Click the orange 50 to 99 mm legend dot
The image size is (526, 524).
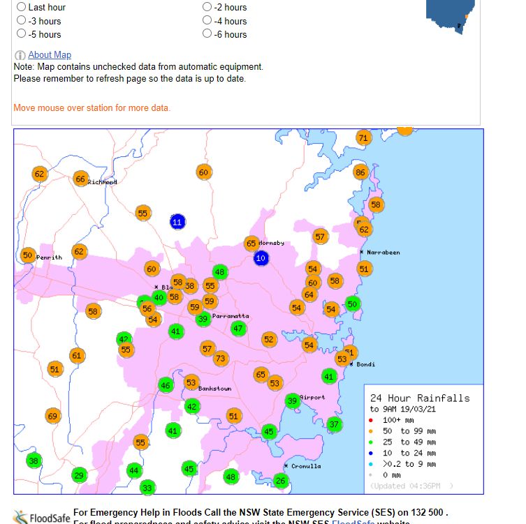371,431
